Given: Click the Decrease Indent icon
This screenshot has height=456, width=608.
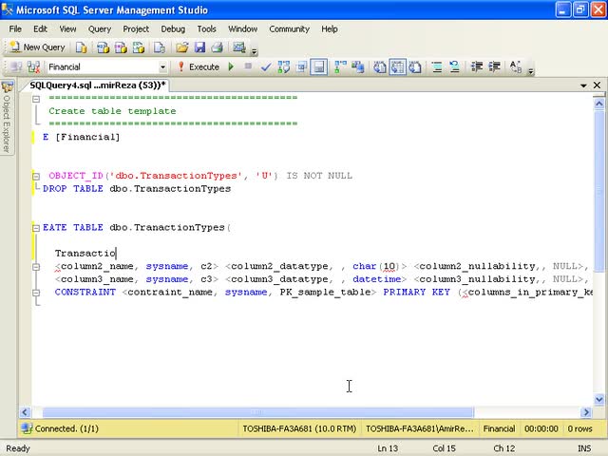Looking at the screenshot, I should click(x=476, y=66).
